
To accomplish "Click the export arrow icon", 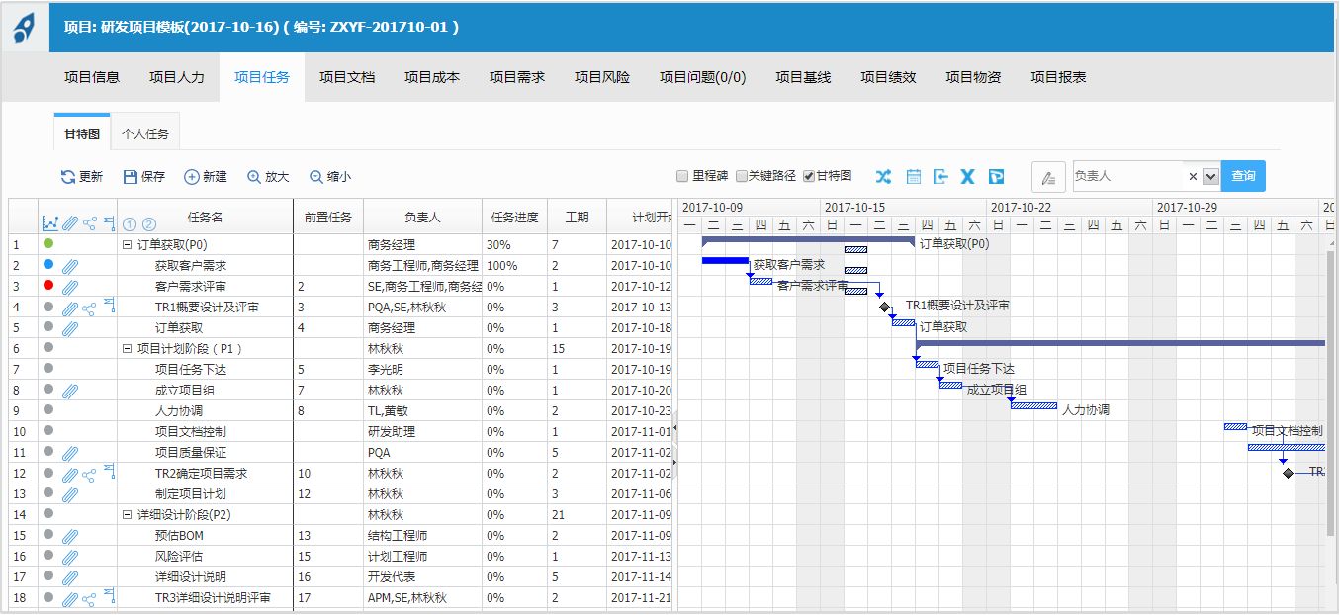I will pos(941,176).
